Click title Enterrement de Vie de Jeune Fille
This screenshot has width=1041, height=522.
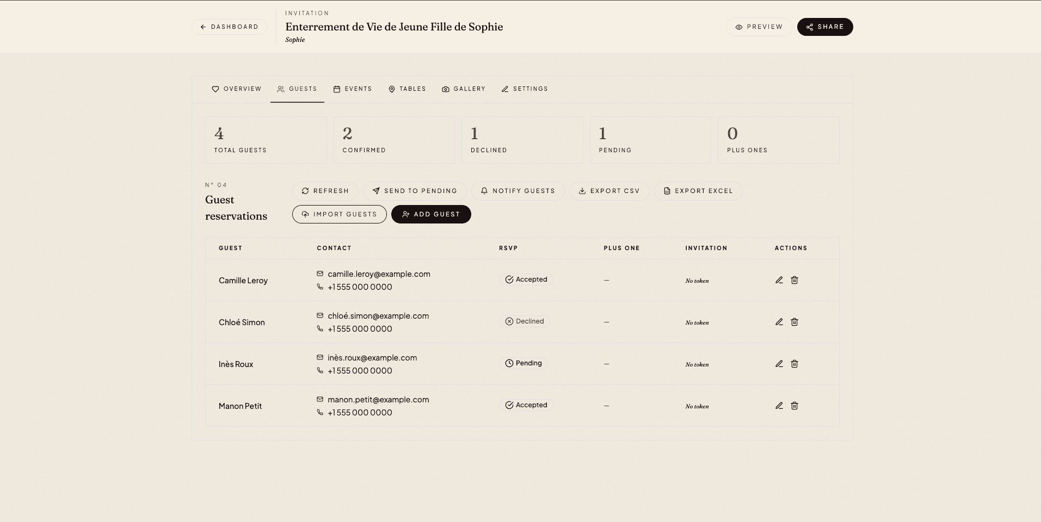[x=394, y=27]
